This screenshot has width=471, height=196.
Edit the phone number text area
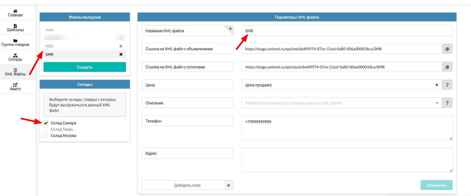tap(347, 128)
